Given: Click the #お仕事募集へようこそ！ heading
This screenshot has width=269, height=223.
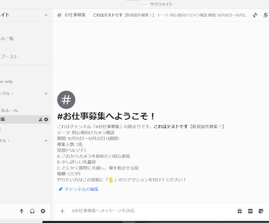Looking at the screenshot, I should (x=106, y=116).
